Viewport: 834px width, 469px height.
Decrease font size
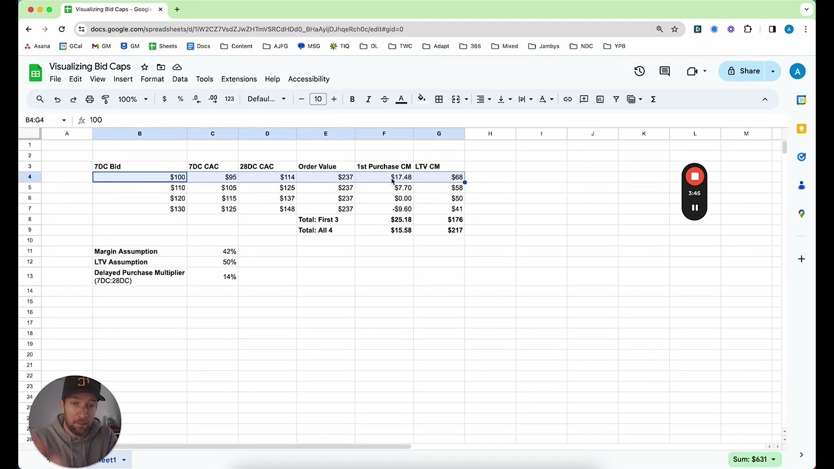(301, 99)
